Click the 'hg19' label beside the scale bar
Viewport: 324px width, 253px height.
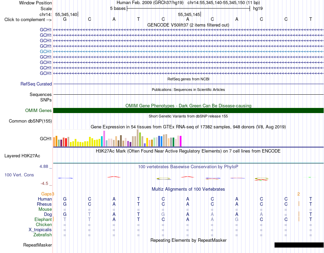click(x=258, y=9)
